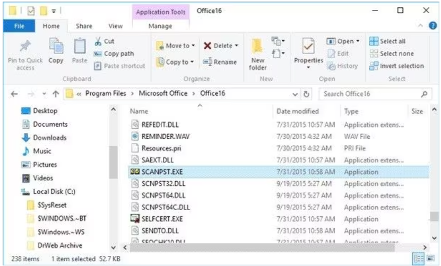Collapse the ribbon with the chevron

coord(420,25)
